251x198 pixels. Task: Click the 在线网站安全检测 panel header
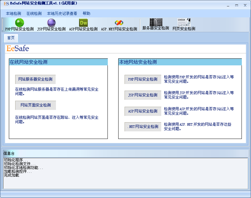tap(58, 62)
